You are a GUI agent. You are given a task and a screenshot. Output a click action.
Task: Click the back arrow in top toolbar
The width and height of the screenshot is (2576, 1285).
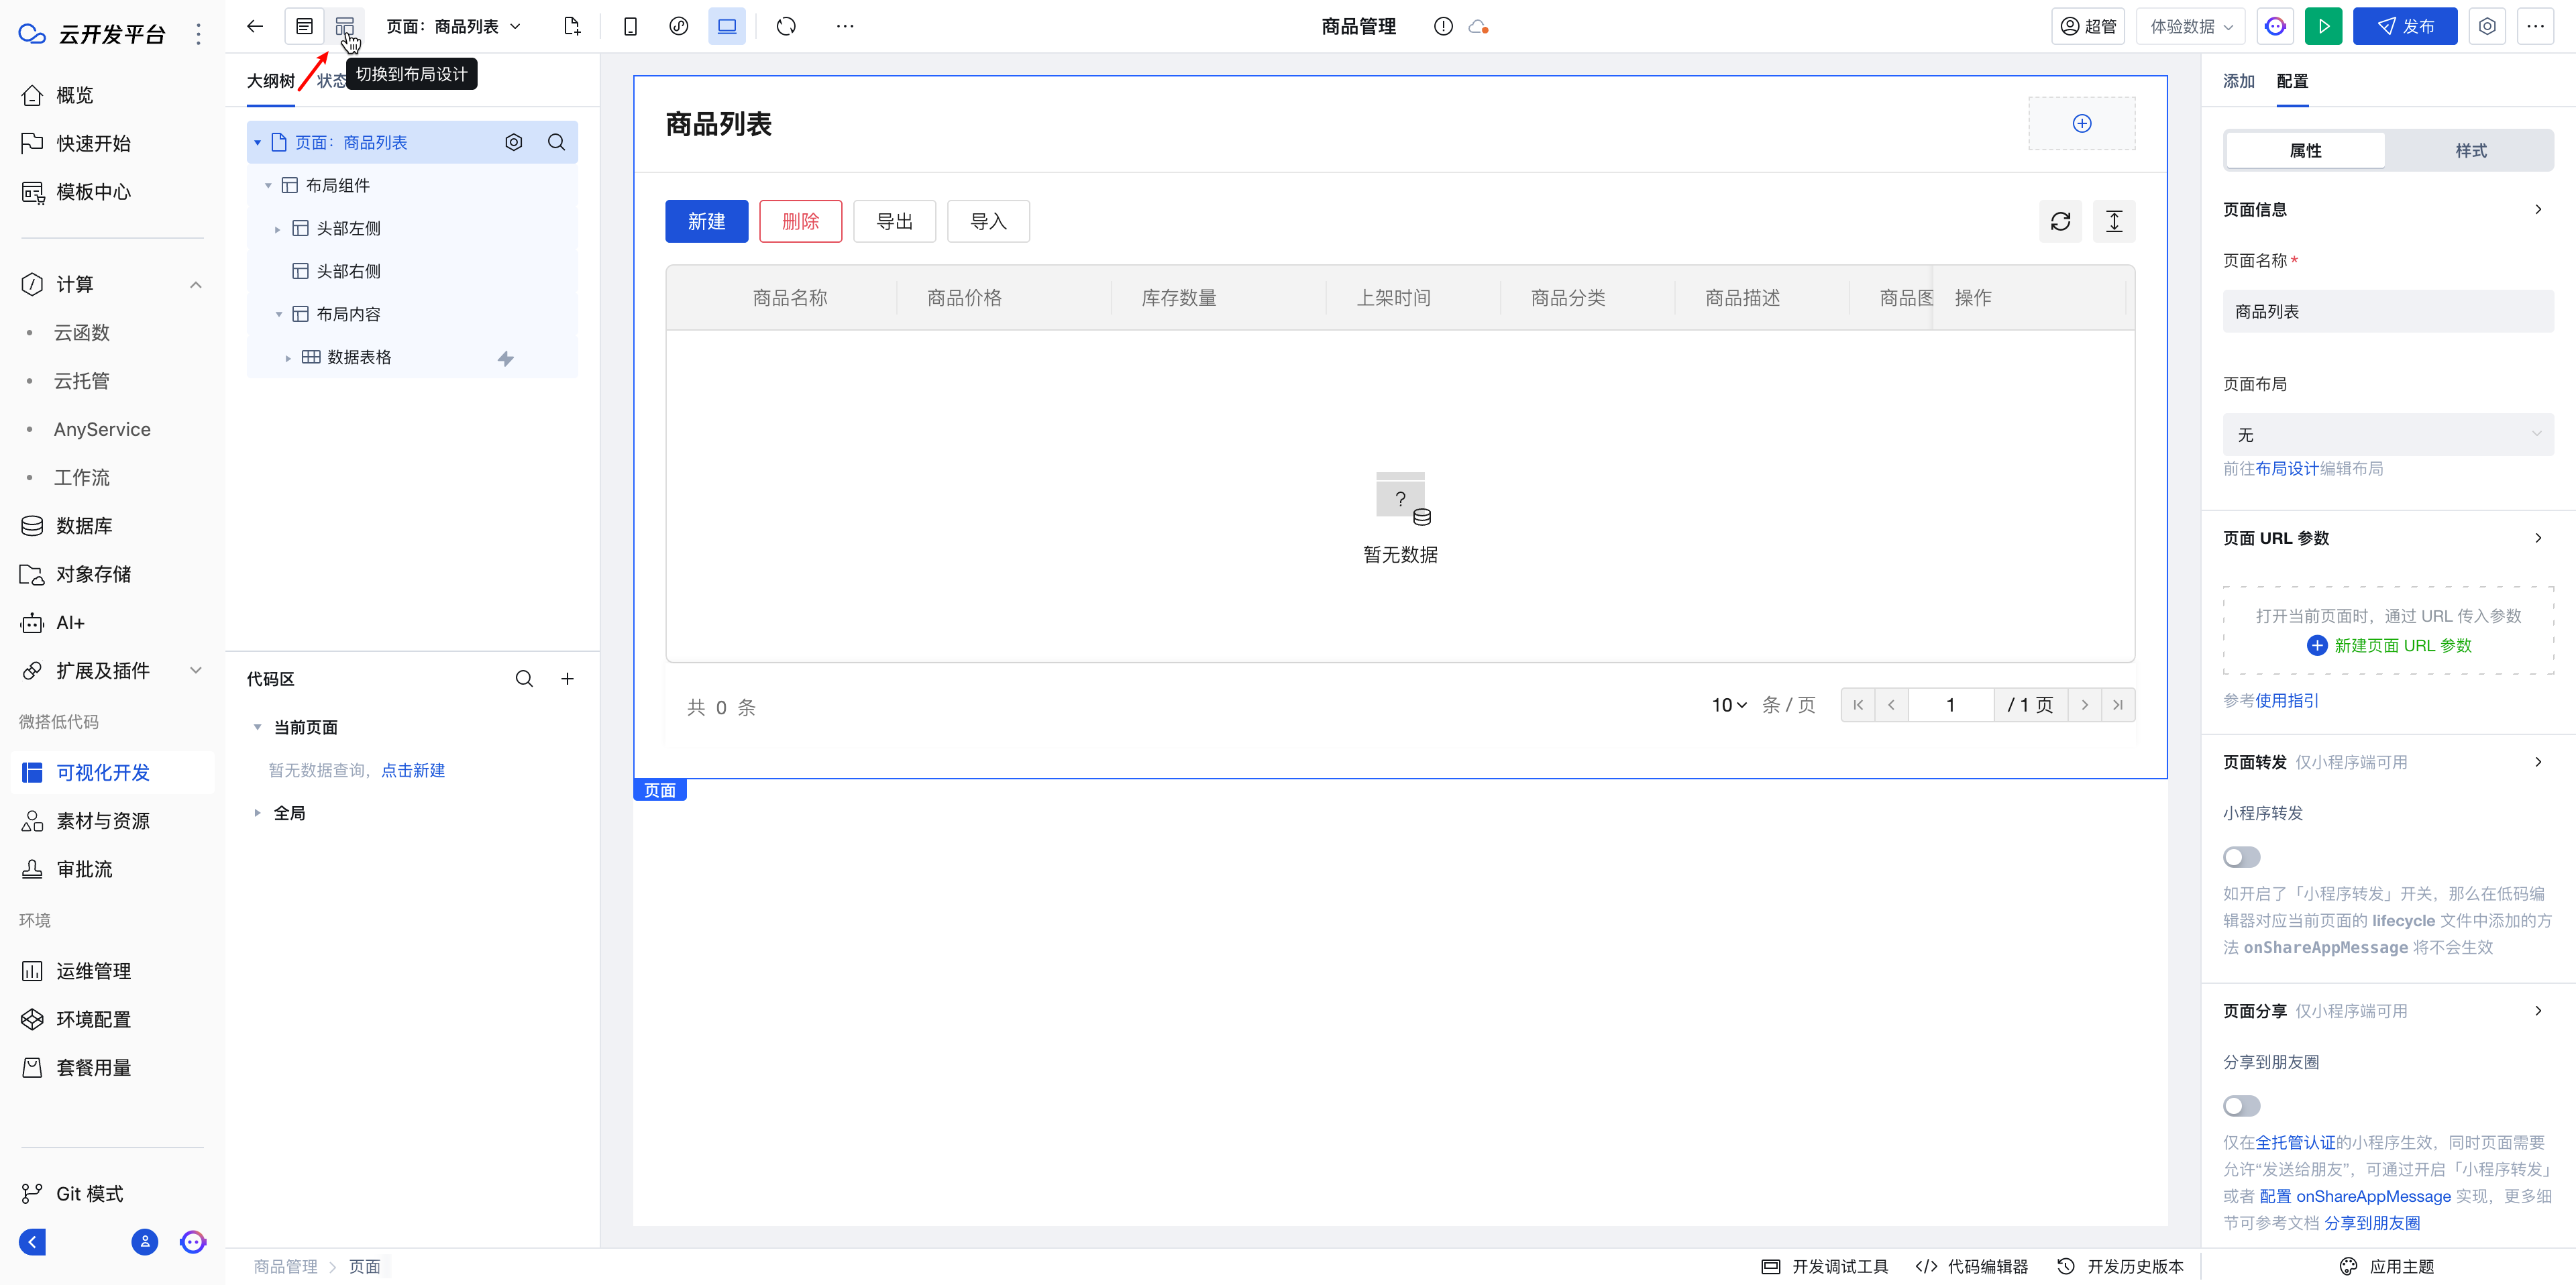tap(255, 26)
